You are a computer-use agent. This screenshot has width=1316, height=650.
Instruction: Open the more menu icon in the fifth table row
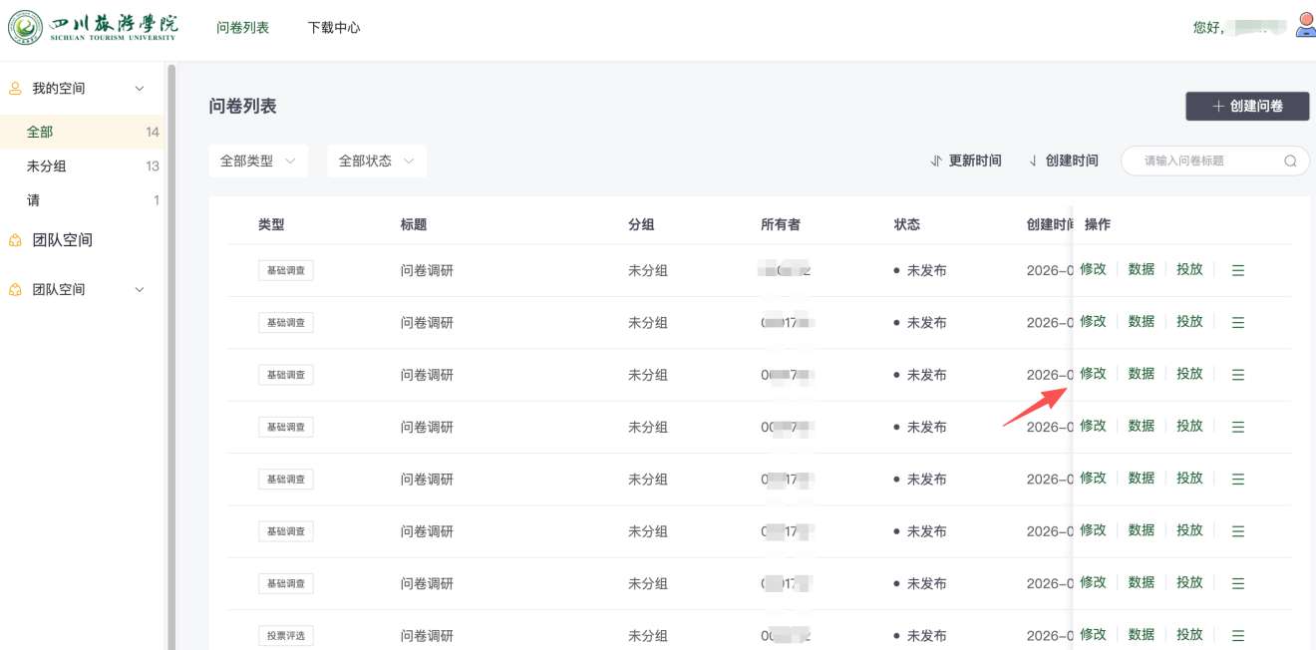click(1238, 480)
